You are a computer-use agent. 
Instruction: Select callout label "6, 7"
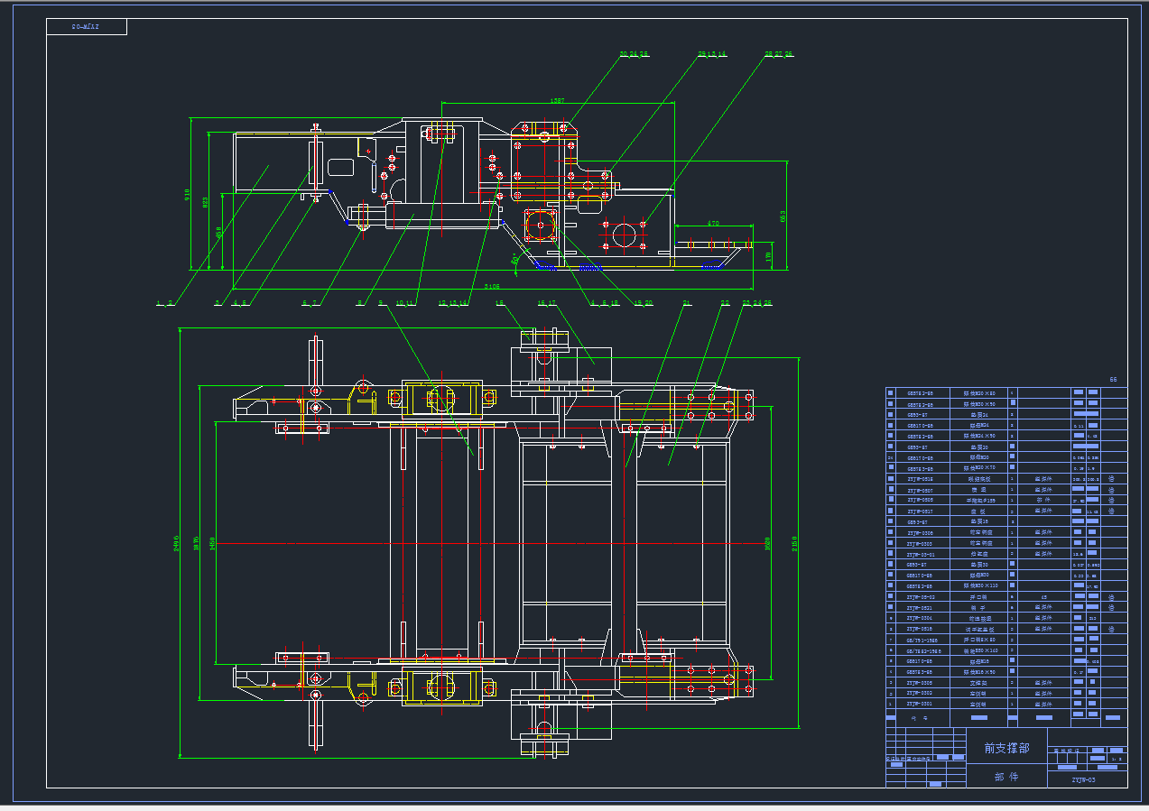point(311,303)
